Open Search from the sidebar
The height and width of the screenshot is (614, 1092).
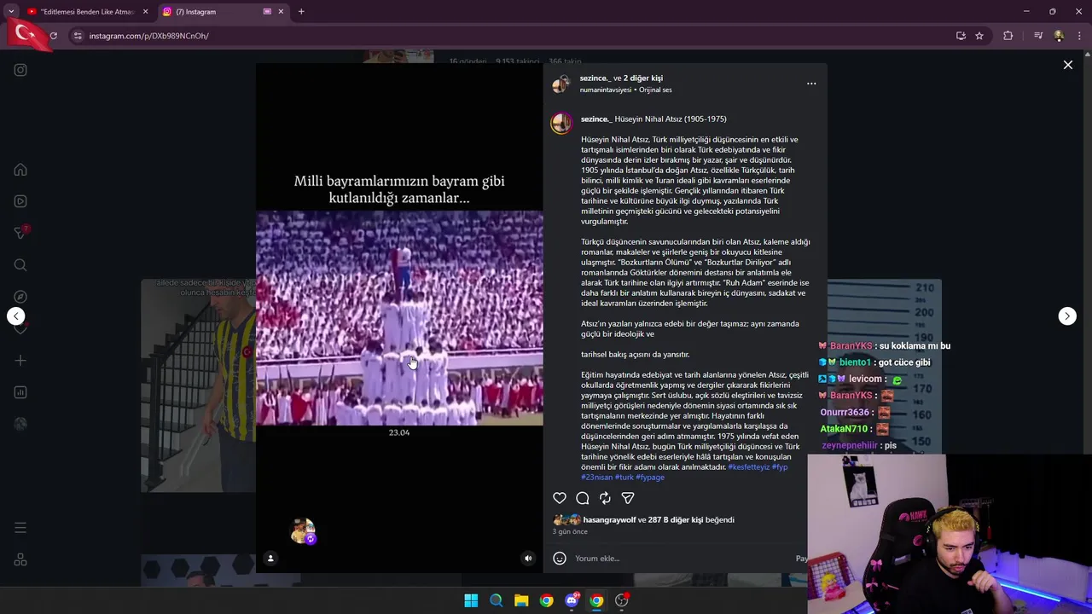click(20, 265)
